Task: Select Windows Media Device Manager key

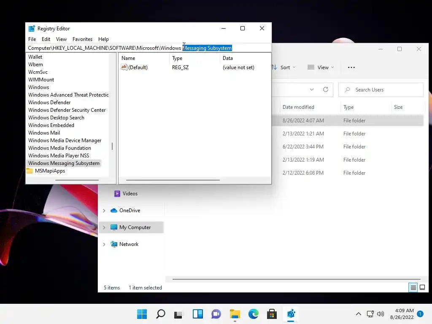Action: point(65,140)
